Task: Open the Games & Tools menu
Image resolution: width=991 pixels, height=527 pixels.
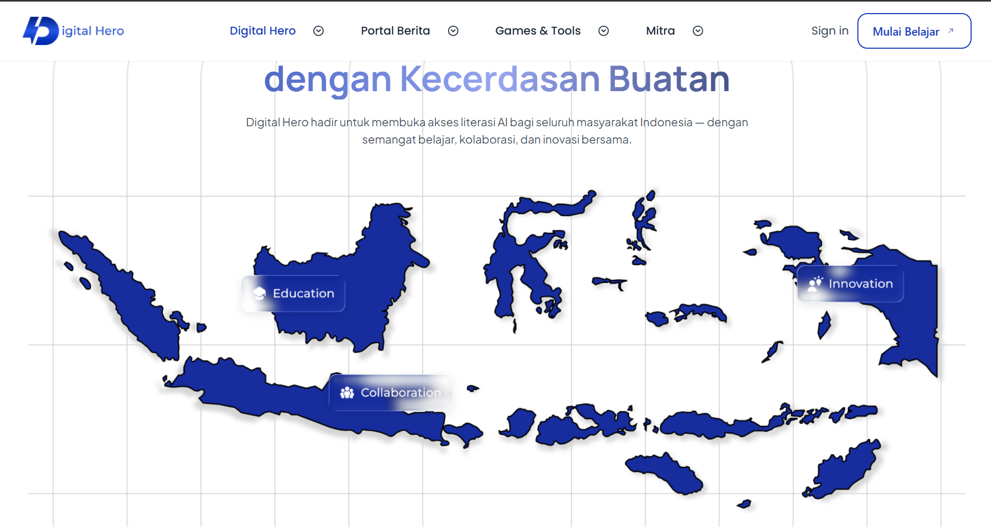Action: [538, 31]
